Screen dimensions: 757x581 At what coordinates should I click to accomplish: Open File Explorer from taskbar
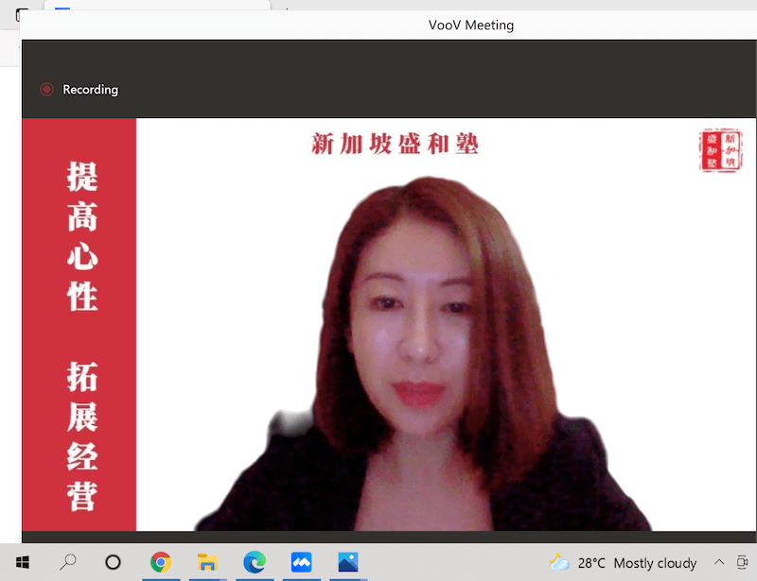pyautogui.click(x=207, y=563)
